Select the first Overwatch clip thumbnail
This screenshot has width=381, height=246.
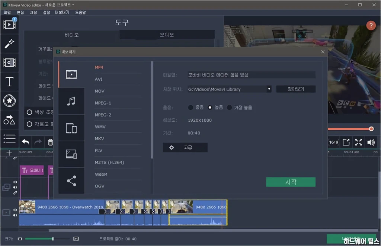pos(27,207)
